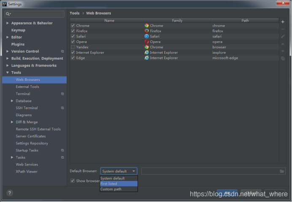The image size is (292, 202).
Task: Edit browser using pencil icon
Action: pyautogui.click(x=283, y=36)
